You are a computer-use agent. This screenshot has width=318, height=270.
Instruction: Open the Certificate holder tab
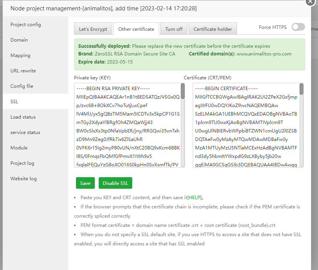tap(213, 29)
